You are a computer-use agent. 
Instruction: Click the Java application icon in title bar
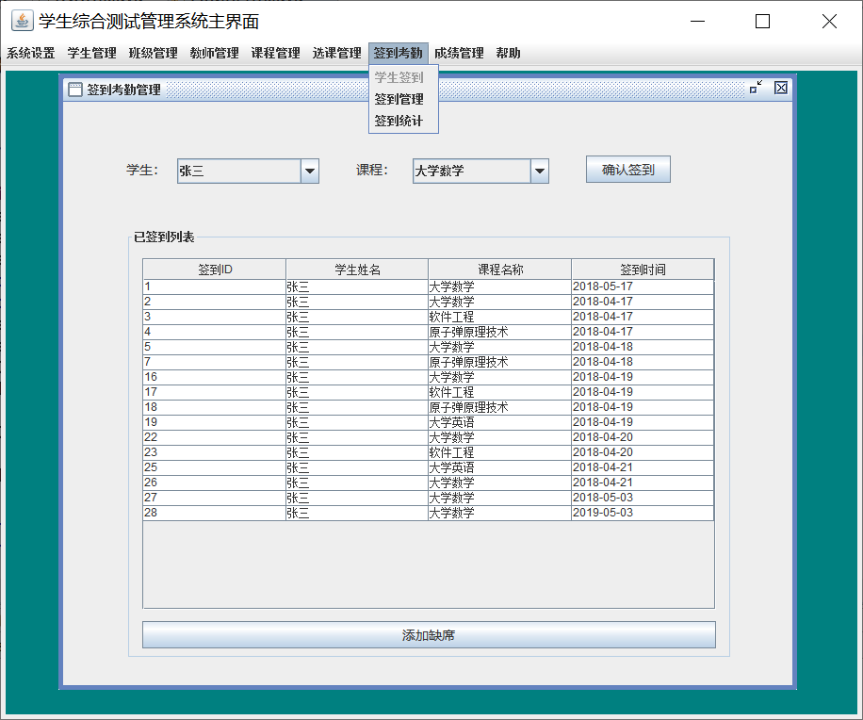pyautogui.click(x=22, y=21)
